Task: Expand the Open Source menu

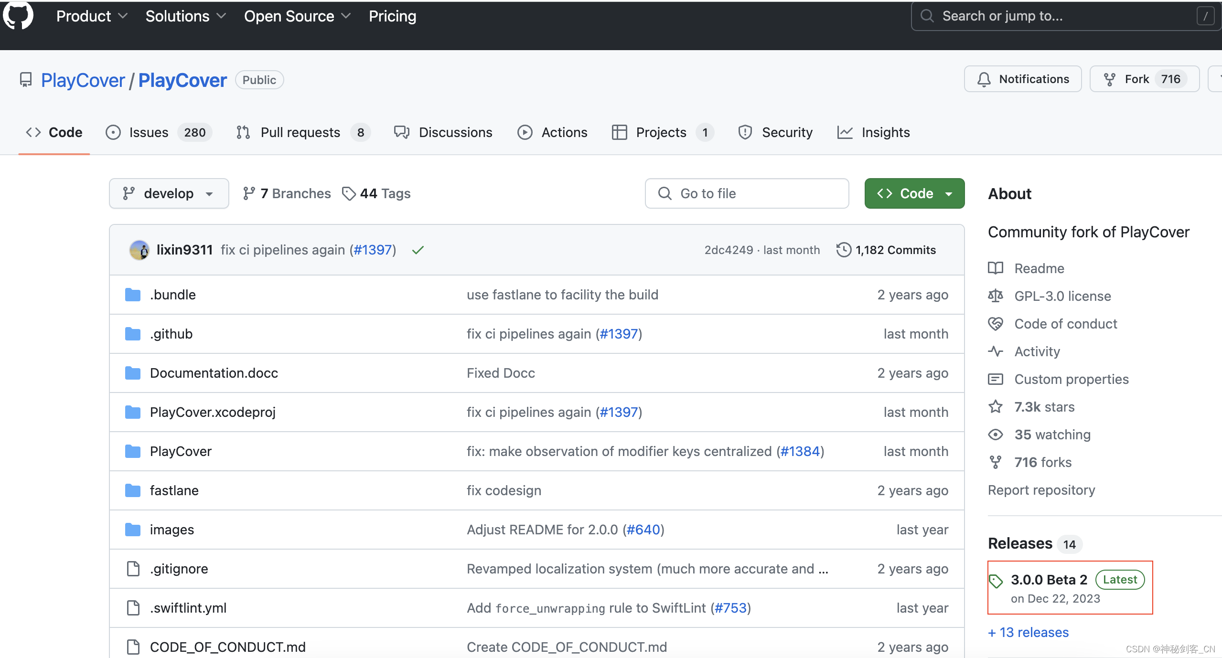Action: coord(297,16)
